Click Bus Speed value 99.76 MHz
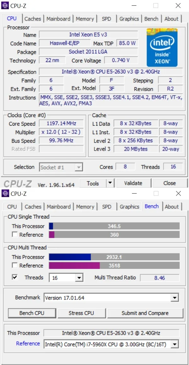189x365 pixels. click(x=61, y=141)
